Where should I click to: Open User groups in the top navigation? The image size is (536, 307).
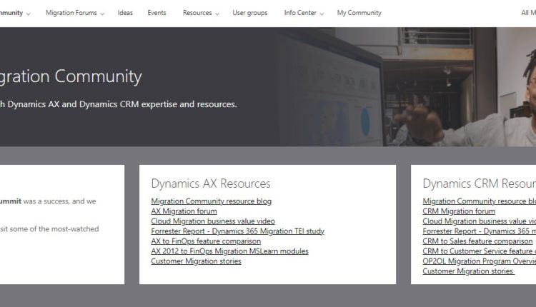[x=249, y=13]
